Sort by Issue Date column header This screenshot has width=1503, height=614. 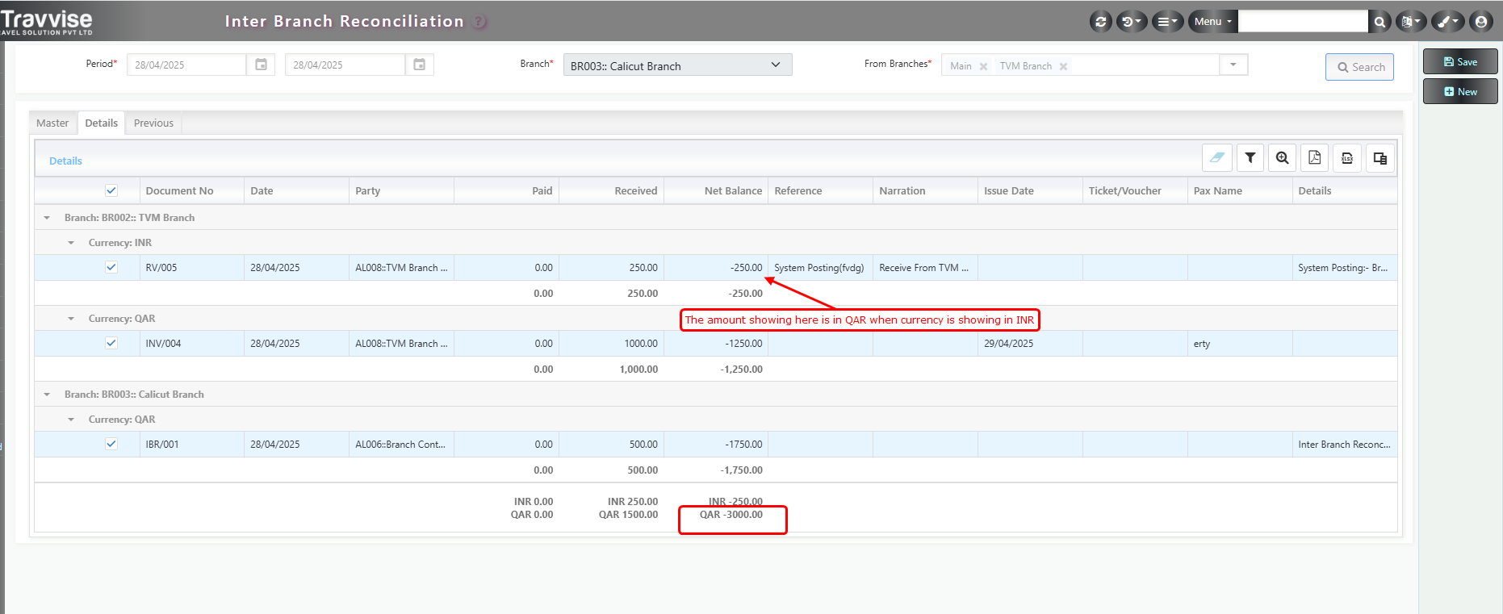tap(1030, 191)
